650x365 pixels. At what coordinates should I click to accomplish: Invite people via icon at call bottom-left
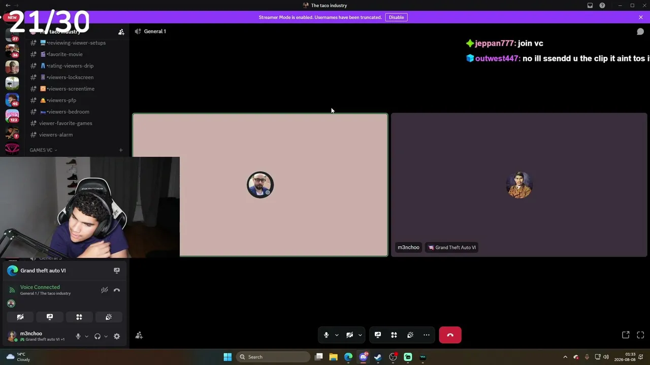[139, 336]
